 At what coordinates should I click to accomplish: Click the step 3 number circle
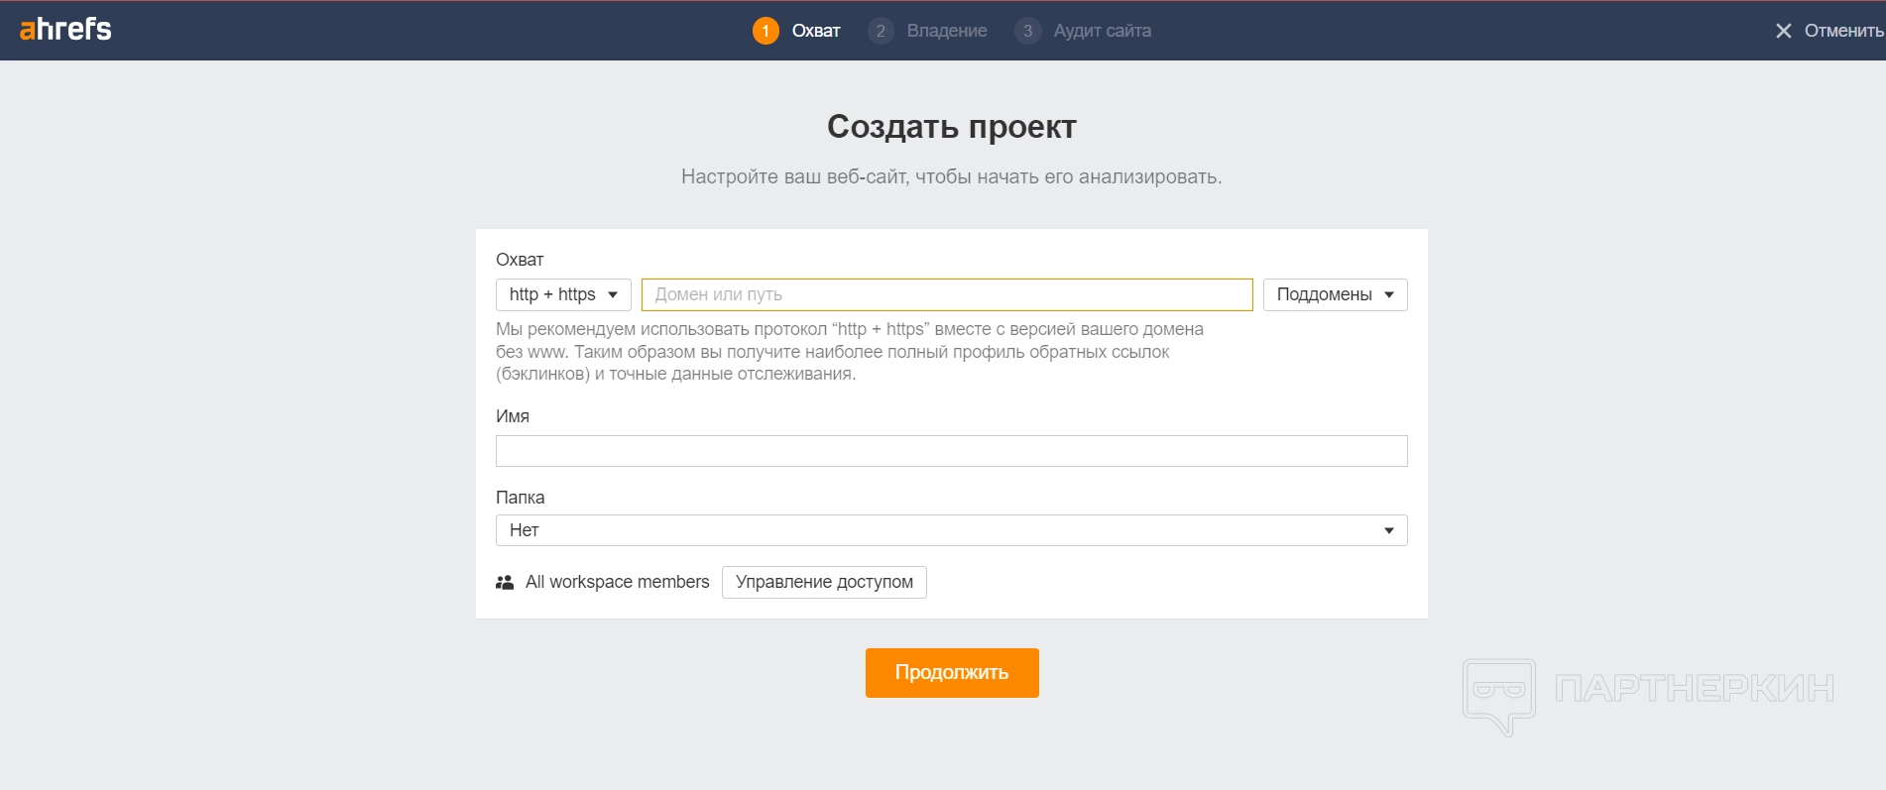1027,31
